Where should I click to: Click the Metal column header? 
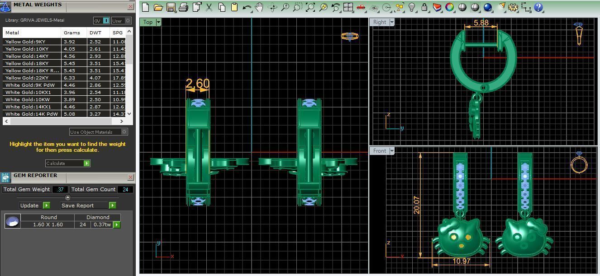tap(32, 33)
